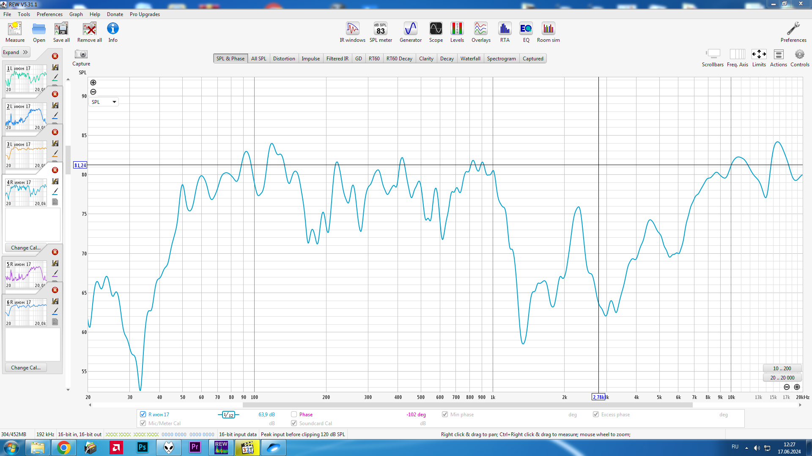Open the Preferences menu
The height and width of the screenshot is (456, 812).
[49, 14]
